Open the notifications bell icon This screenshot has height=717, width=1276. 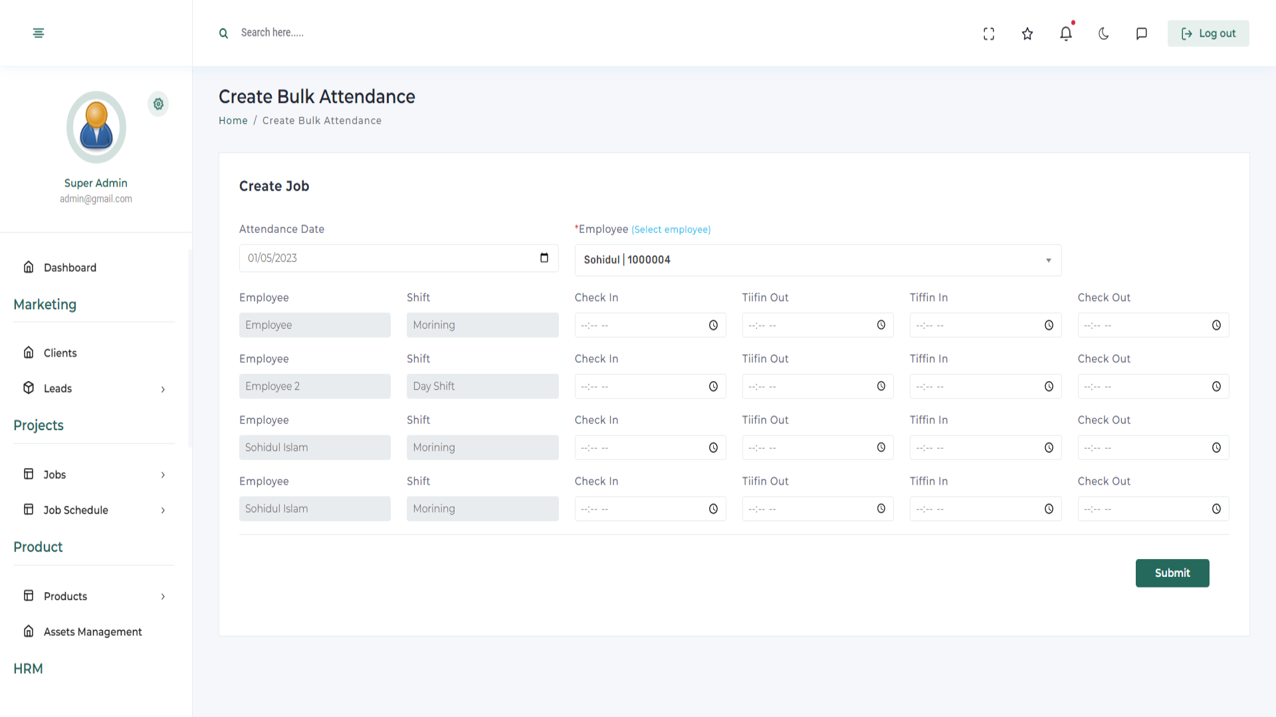click(x=1065, y=34)
